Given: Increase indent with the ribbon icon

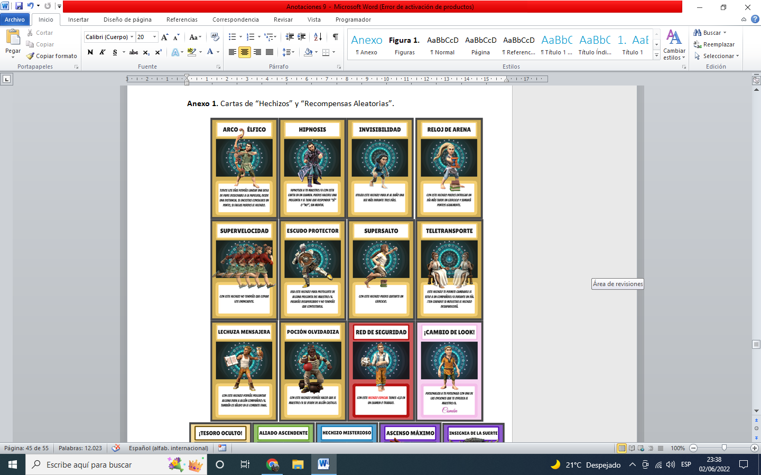Looking at the screenshot, I should (302, 37).
